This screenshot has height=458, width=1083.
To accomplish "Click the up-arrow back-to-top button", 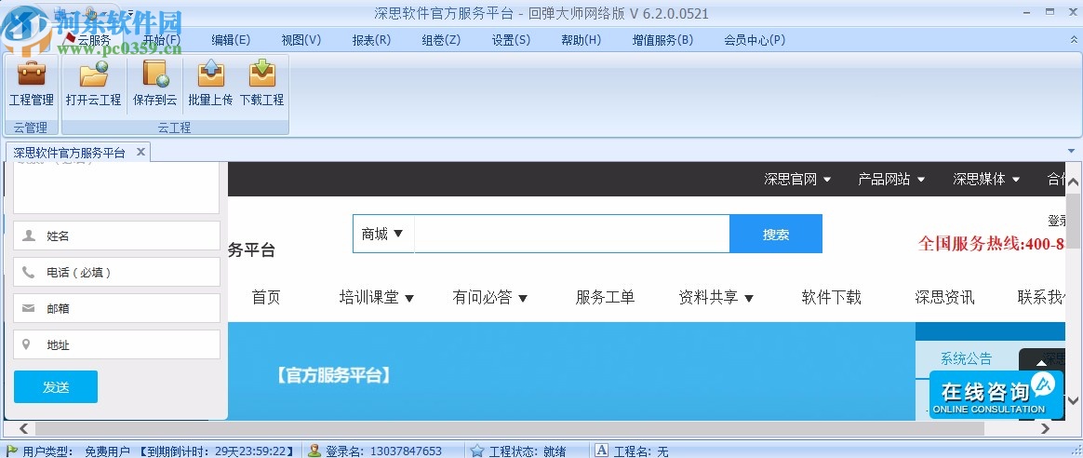I will (1041, 363).
